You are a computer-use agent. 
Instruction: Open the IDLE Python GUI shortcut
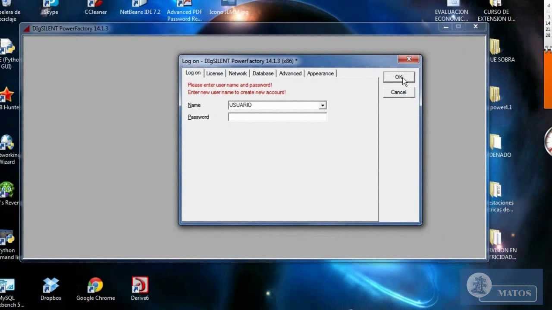pos(9,54)
